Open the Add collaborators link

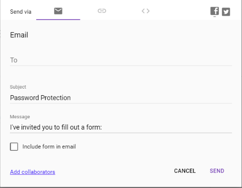32,172
